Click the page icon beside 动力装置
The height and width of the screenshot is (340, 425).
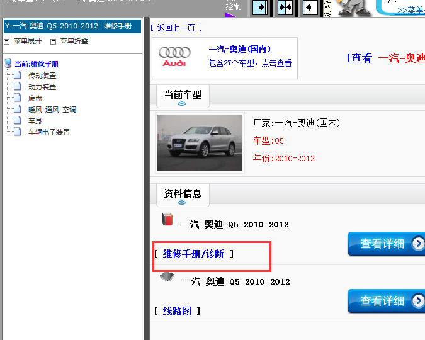tap(18, 86)
